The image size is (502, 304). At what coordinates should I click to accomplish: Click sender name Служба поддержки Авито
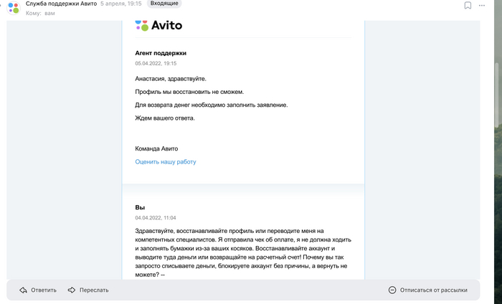61,4
